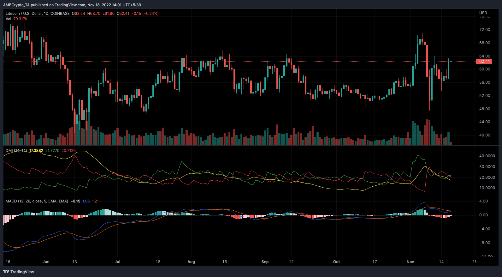Click the Vol 79.317K label
The height and width of the screenshot is (277, 502).
[x=17, y=19]
